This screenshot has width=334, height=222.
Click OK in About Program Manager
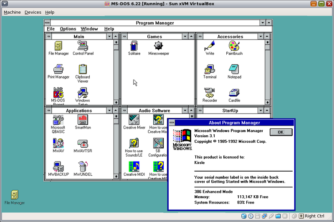281,132
